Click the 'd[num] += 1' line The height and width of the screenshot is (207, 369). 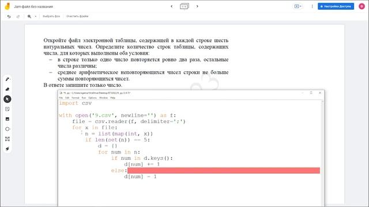point(142,164)
